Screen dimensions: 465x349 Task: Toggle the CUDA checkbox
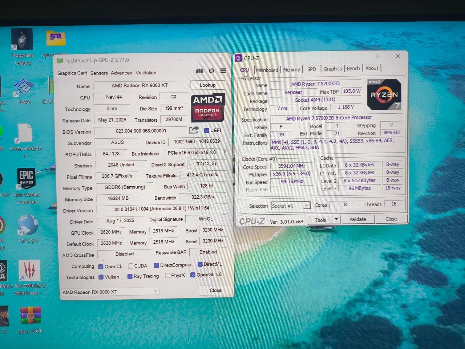[x=130, y=266]
